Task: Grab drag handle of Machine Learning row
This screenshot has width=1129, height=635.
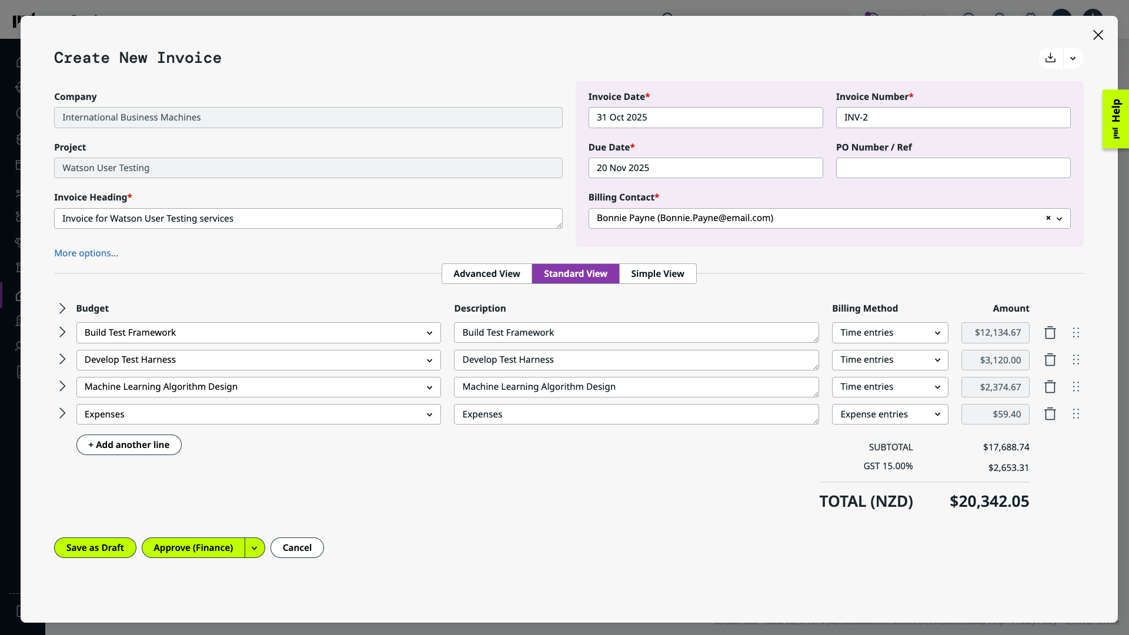Action: click(x=1075, y=387)
